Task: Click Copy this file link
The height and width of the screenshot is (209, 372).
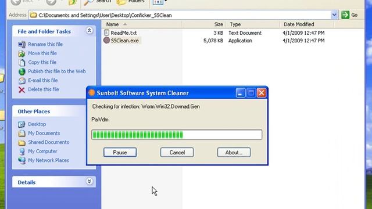Action: click(x=42, y=62)
